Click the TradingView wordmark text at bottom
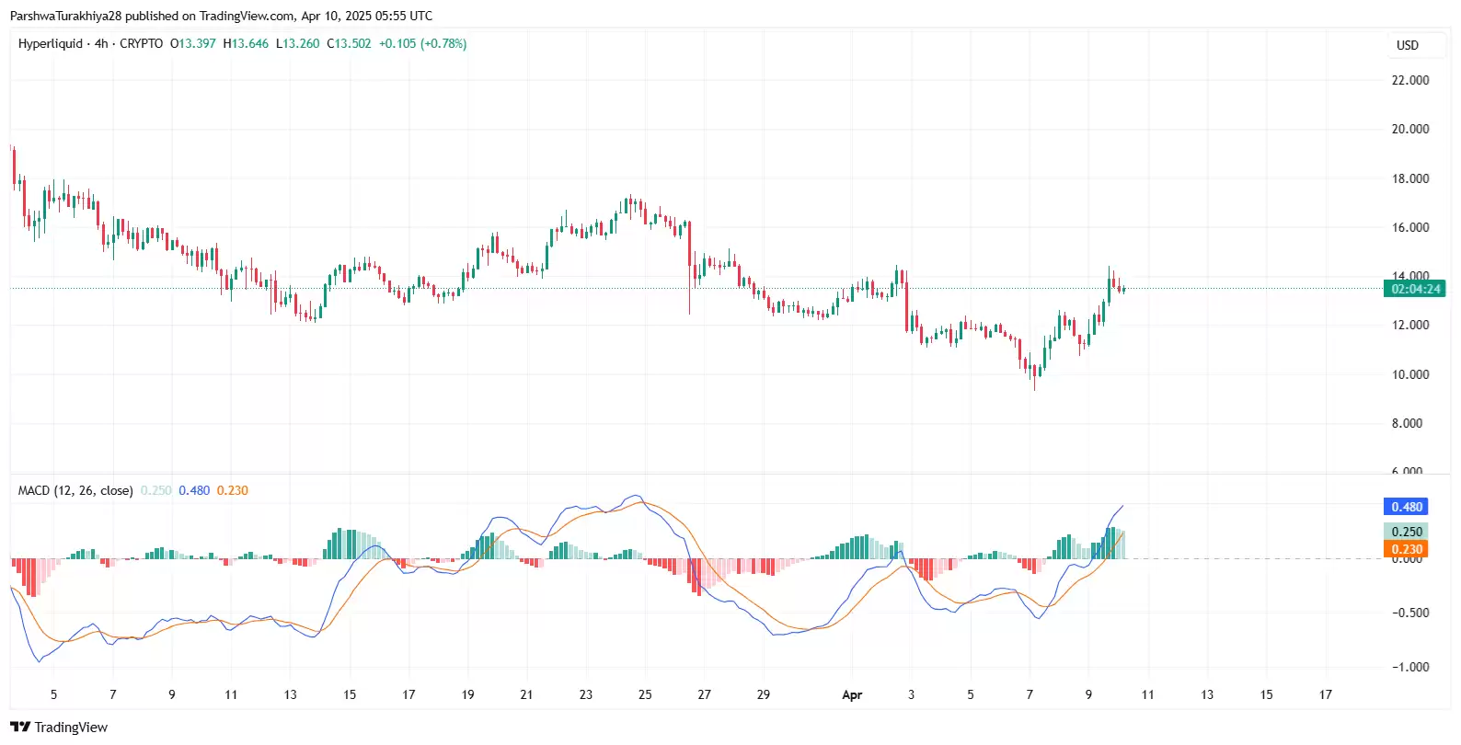 (71, 727)
